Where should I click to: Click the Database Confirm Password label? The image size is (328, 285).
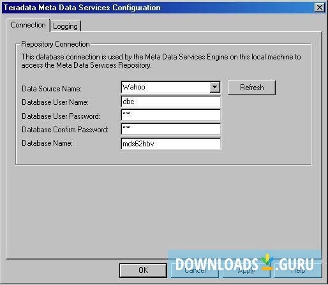[65, 130]
